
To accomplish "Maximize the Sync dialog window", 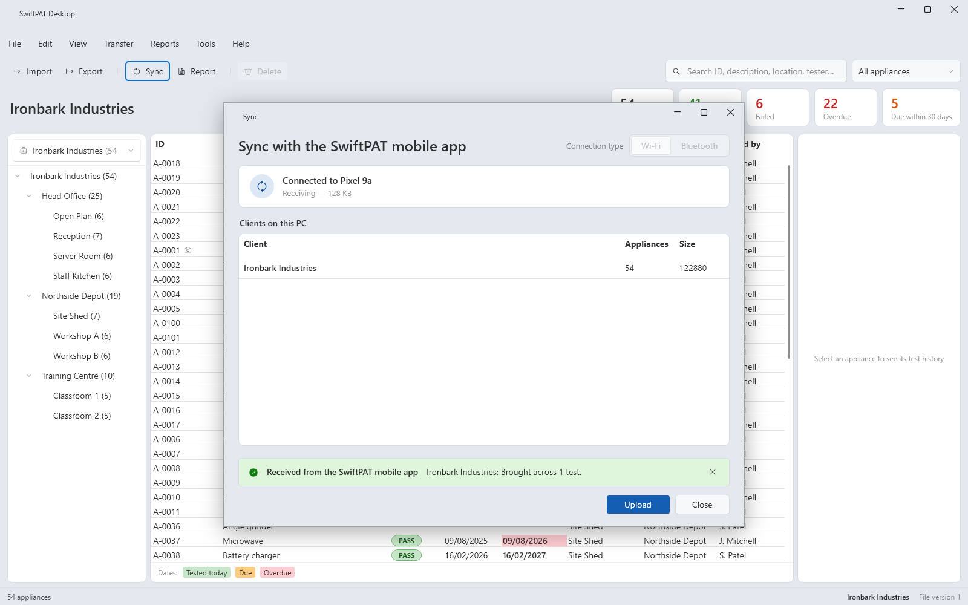I will point(704,113).
